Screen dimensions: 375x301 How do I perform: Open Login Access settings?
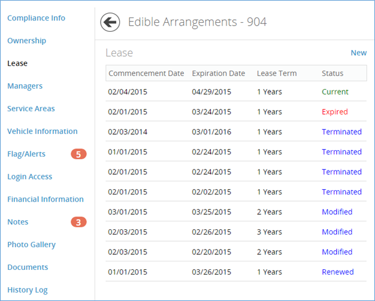(x=30, y=177)
